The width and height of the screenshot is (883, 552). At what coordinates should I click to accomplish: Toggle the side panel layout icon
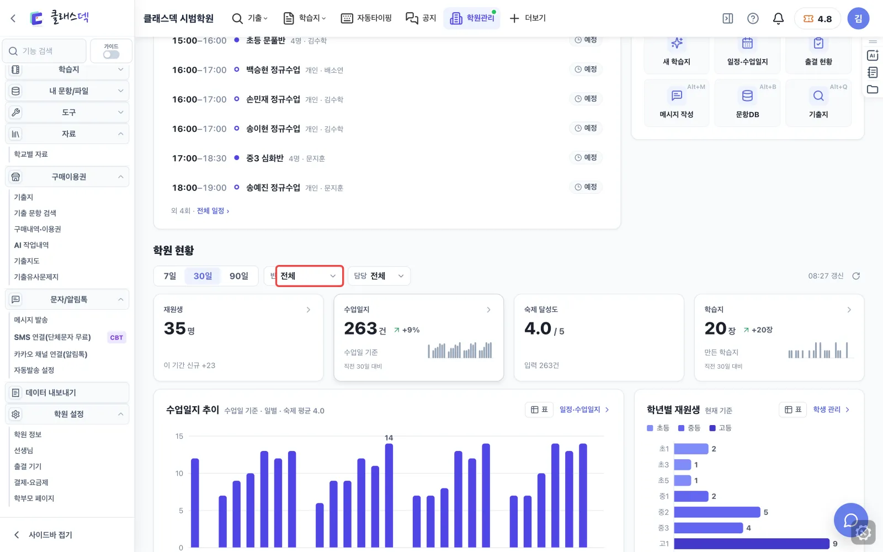(728, 19)
